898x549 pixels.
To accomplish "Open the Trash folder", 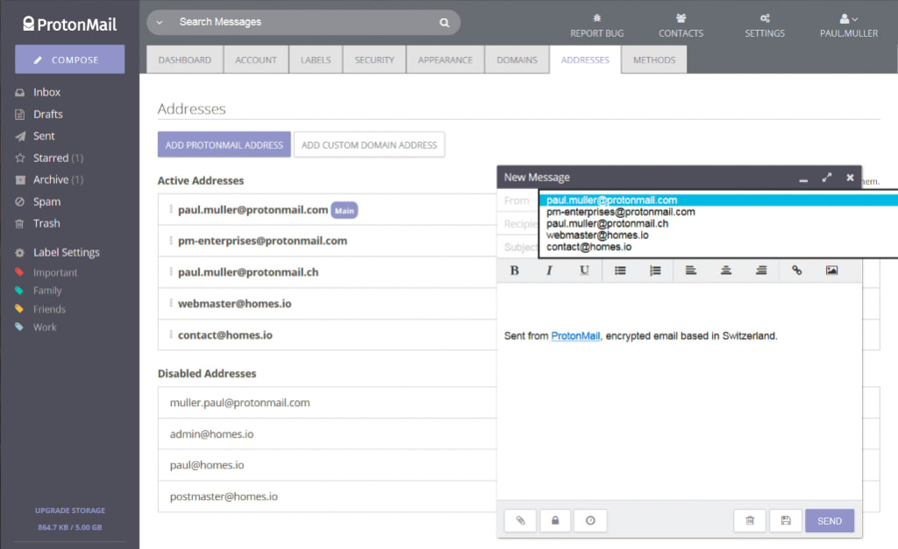I will [46, 223].
